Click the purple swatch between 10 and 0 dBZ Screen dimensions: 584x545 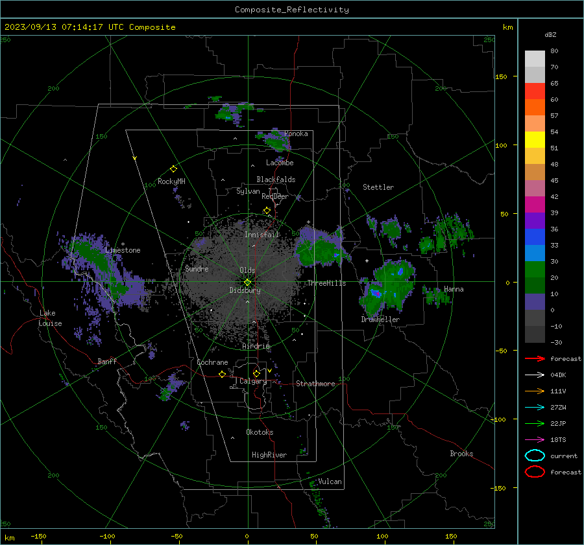[535, 302]
